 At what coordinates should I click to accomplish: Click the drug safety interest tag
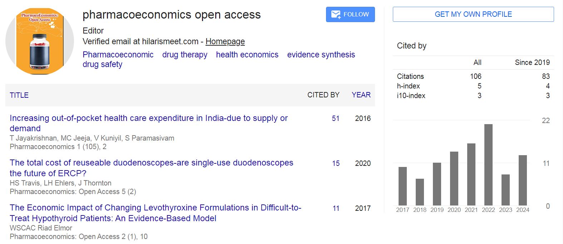tap(103, 64)
